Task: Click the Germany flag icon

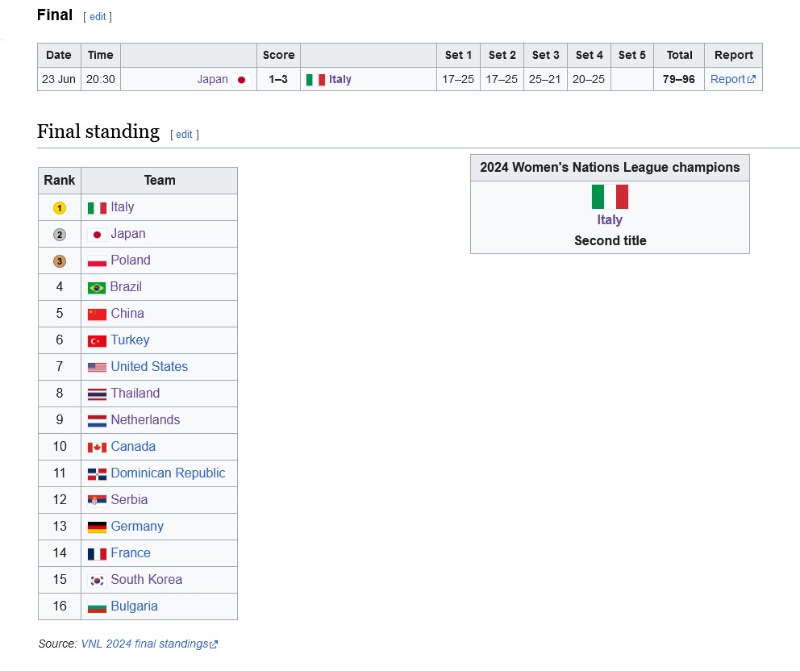Action: pos(97,527)
